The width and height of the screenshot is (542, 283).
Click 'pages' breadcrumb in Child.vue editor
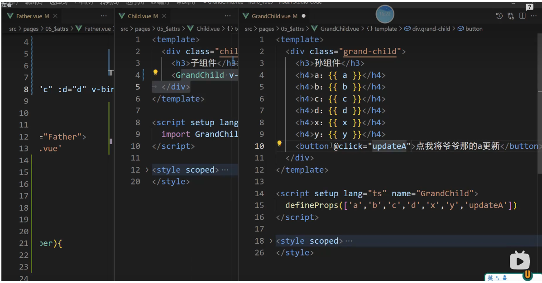[x=143, y=29]
